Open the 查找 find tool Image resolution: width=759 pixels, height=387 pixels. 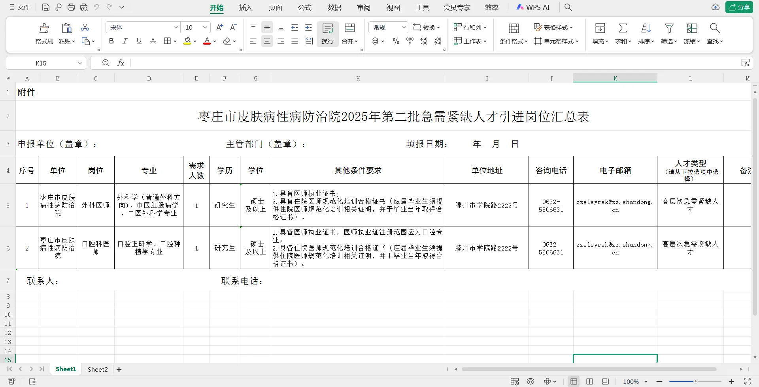(x=715, y=34)
